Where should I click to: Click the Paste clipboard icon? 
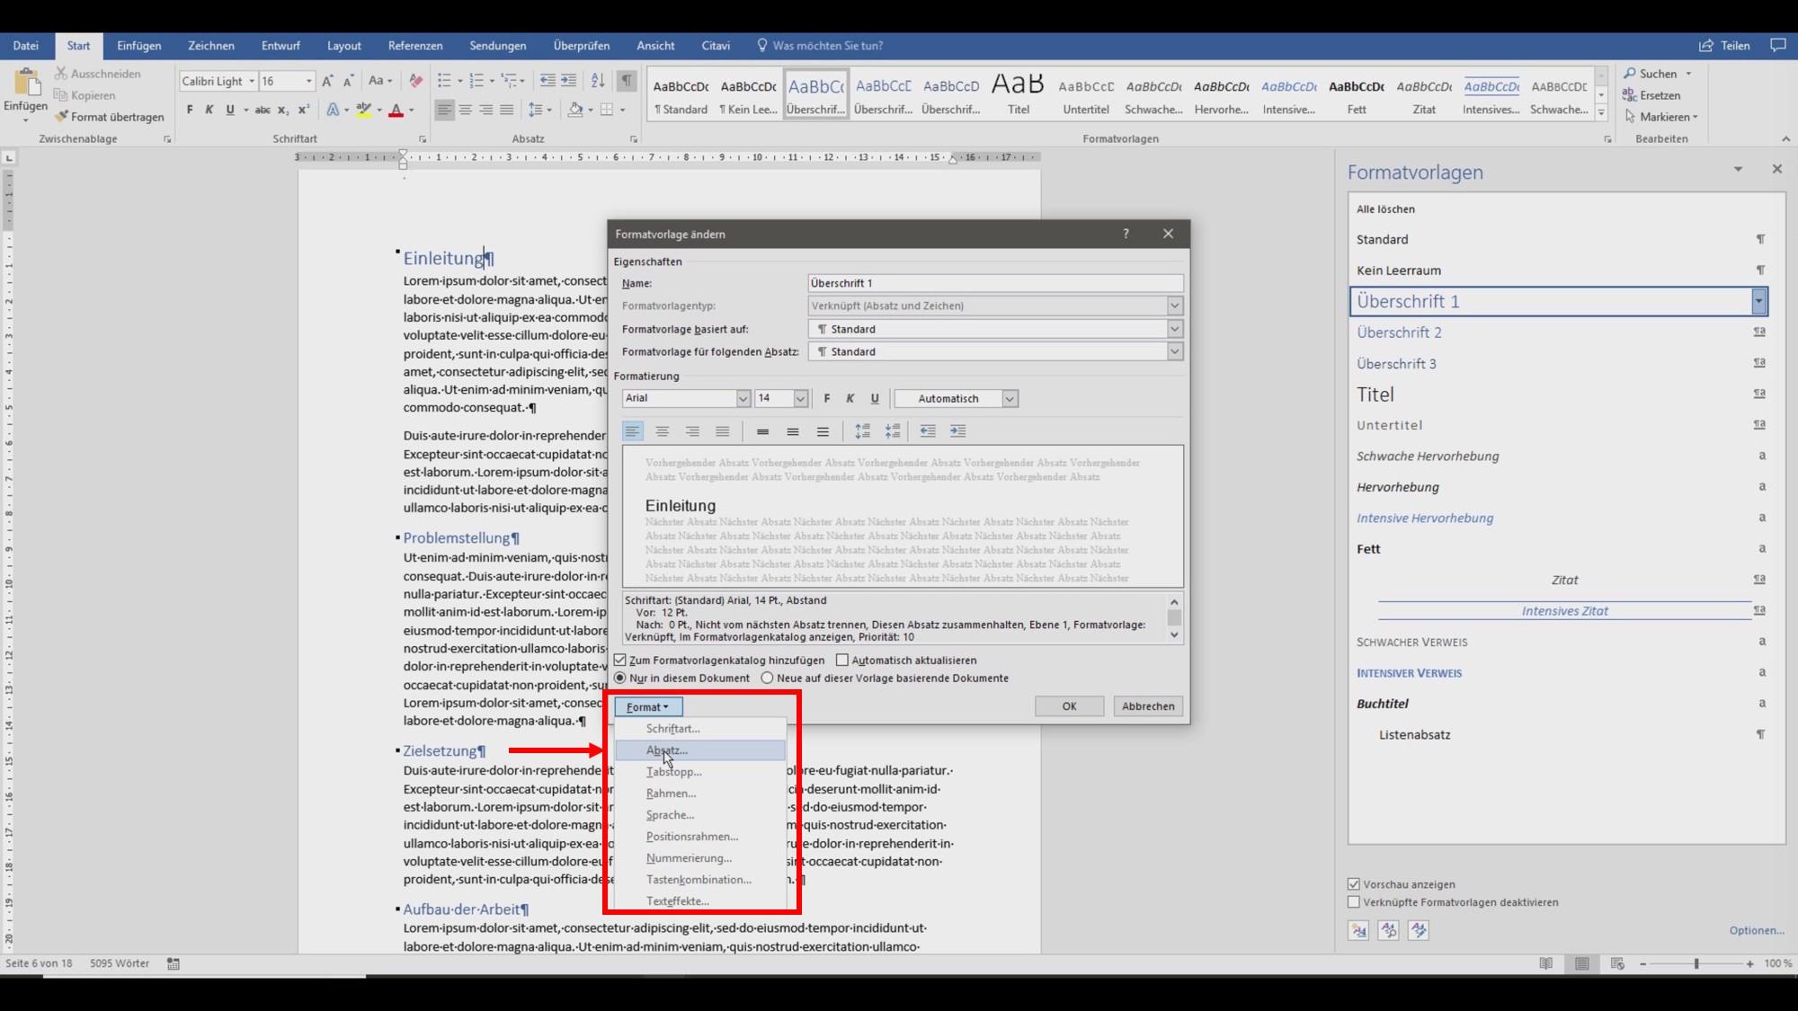point(26,82)
